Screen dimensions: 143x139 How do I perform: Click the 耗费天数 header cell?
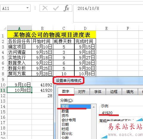click(64, 41)
